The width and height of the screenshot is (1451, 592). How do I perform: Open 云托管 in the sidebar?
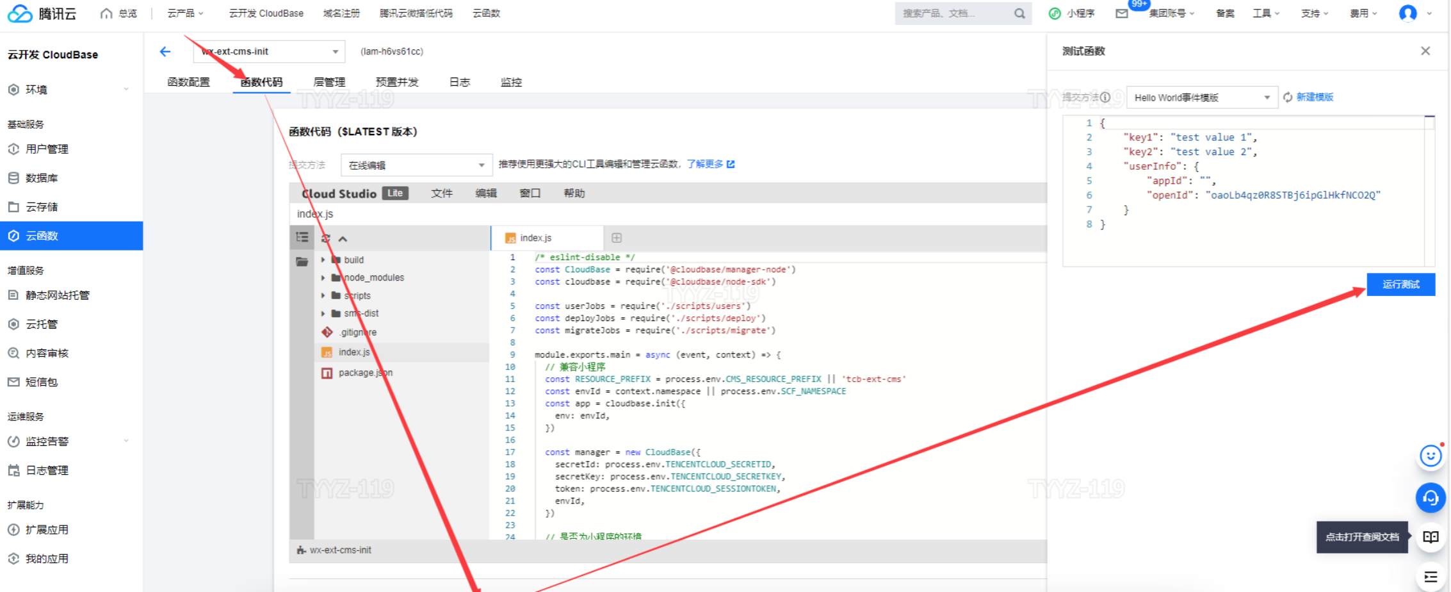pos(71,324)
